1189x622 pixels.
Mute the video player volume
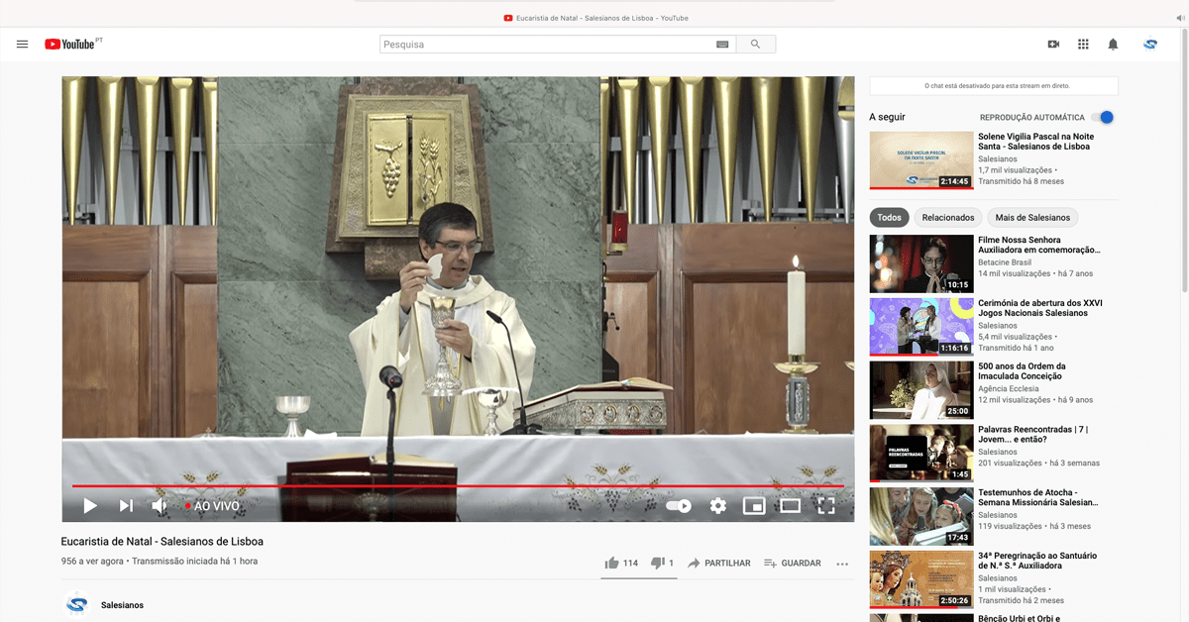tap(160, 506)
